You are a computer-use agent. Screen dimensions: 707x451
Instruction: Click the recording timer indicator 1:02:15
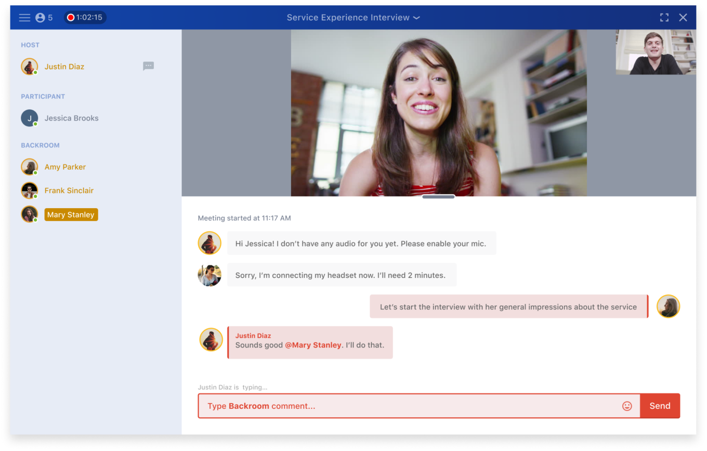point(85,18)
